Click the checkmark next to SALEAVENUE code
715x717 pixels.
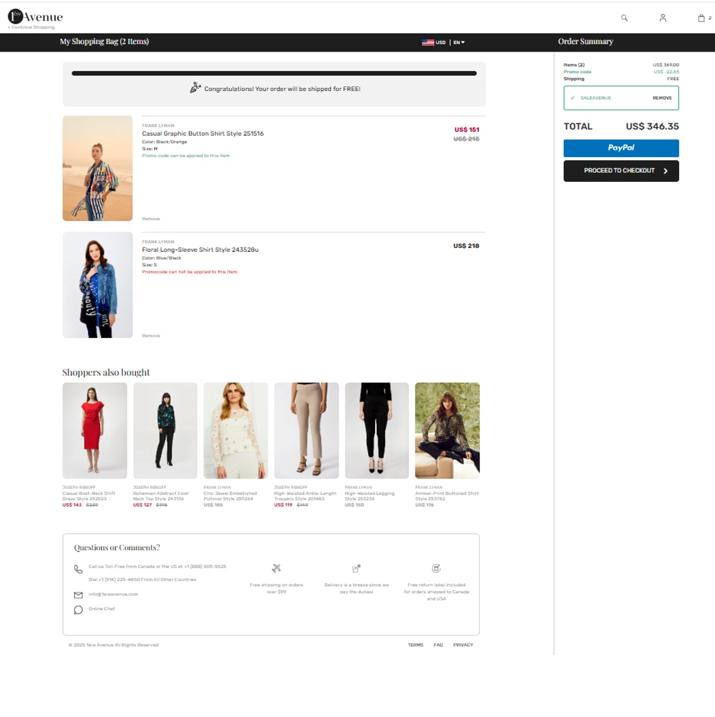(x=572, y=98)
